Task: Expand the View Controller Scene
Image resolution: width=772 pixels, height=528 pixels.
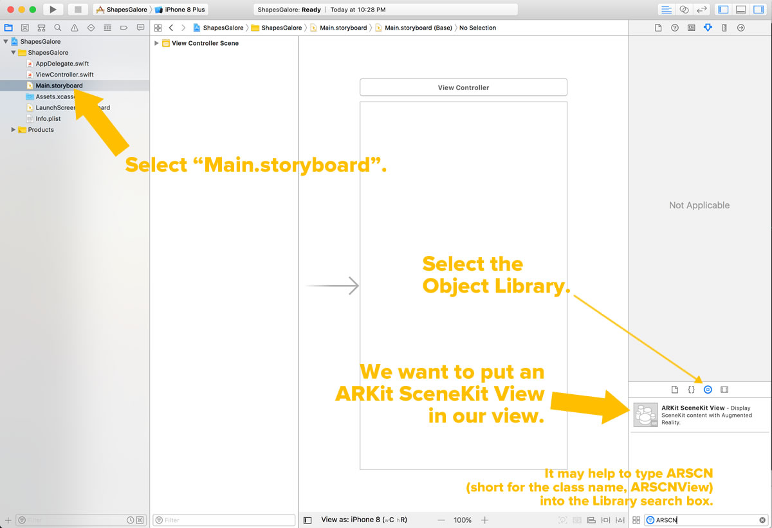Action: click(156, 43)
